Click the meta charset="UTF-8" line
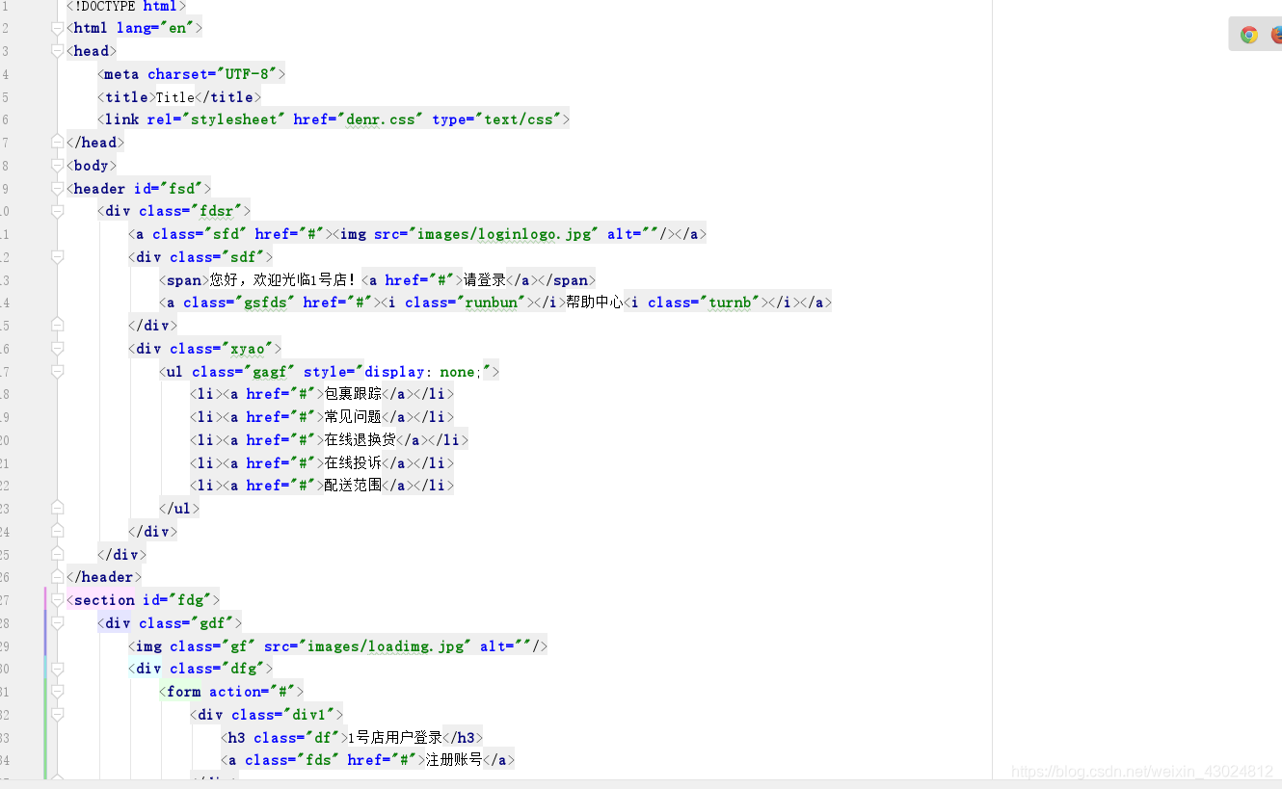 [x=191, y=74]
